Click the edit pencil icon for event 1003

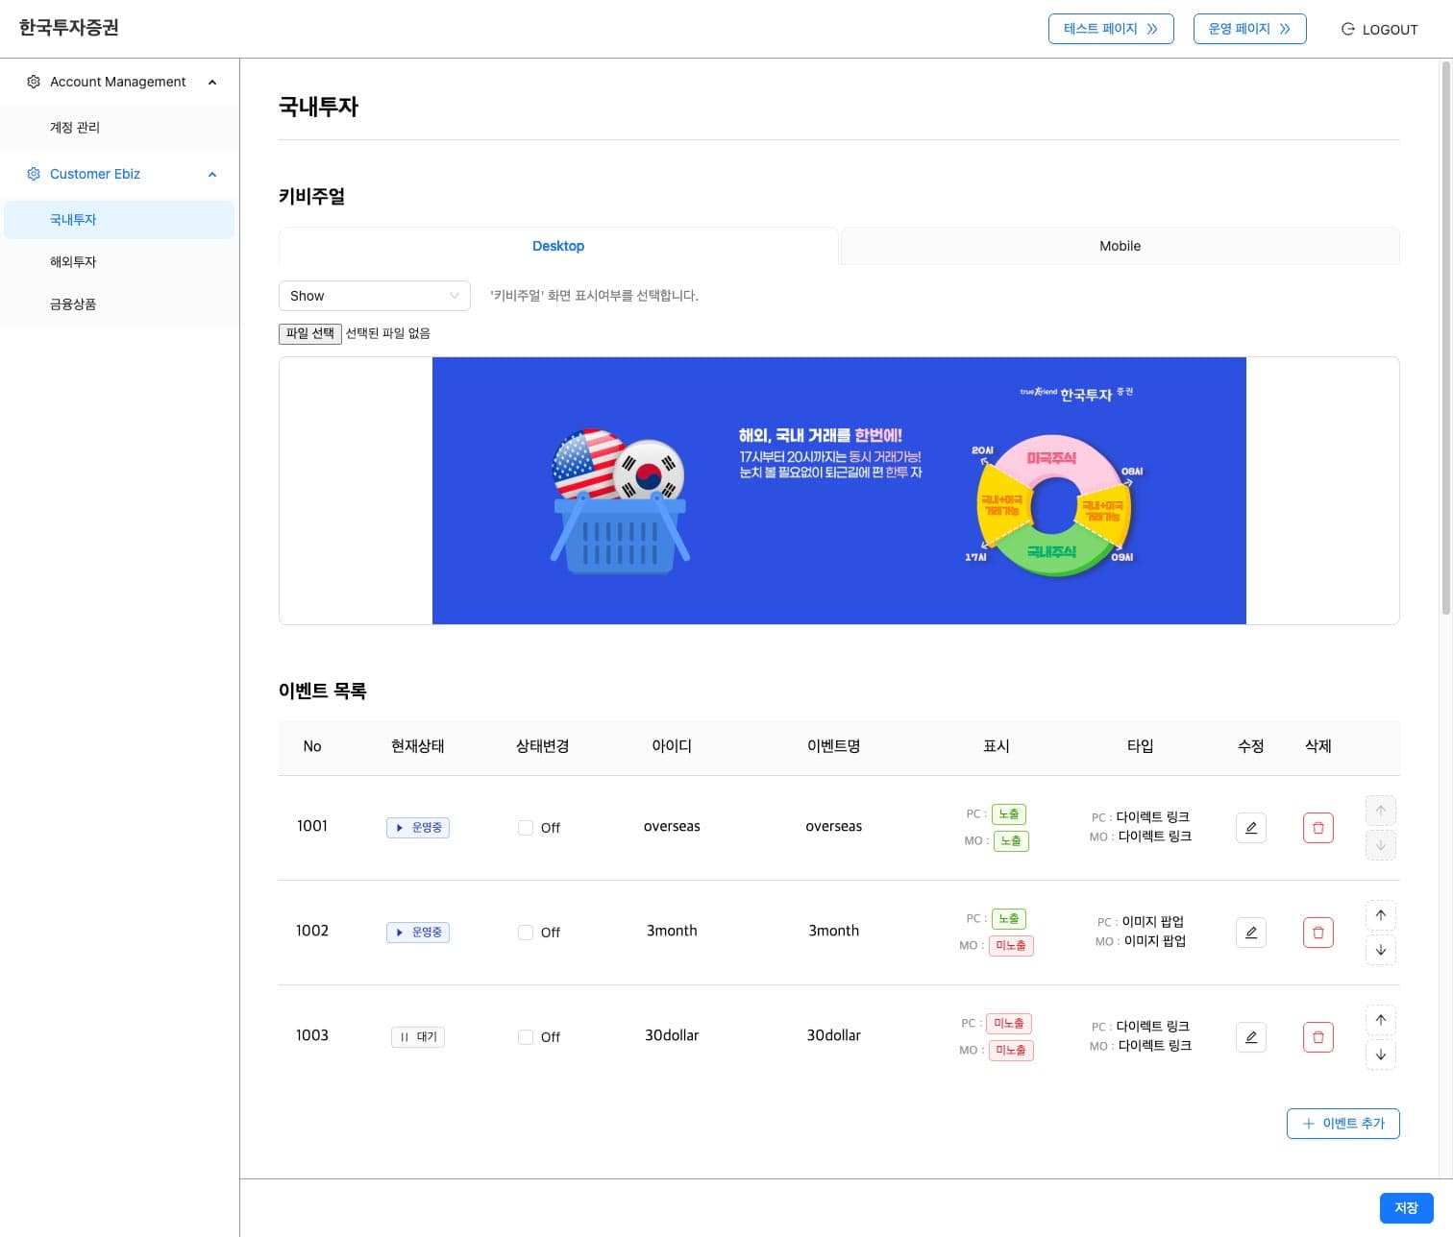tap(1250, 1037)
